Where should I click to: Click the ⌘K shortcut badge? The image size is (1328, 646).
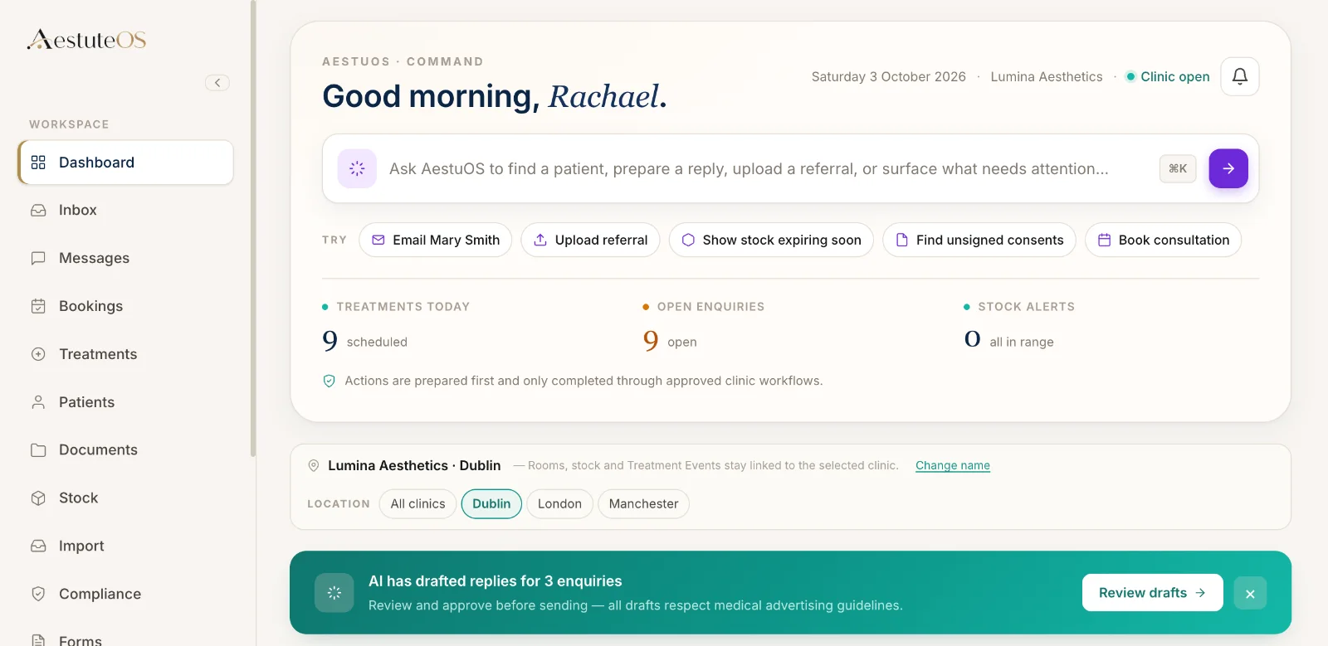click(x=1178, y=168)
